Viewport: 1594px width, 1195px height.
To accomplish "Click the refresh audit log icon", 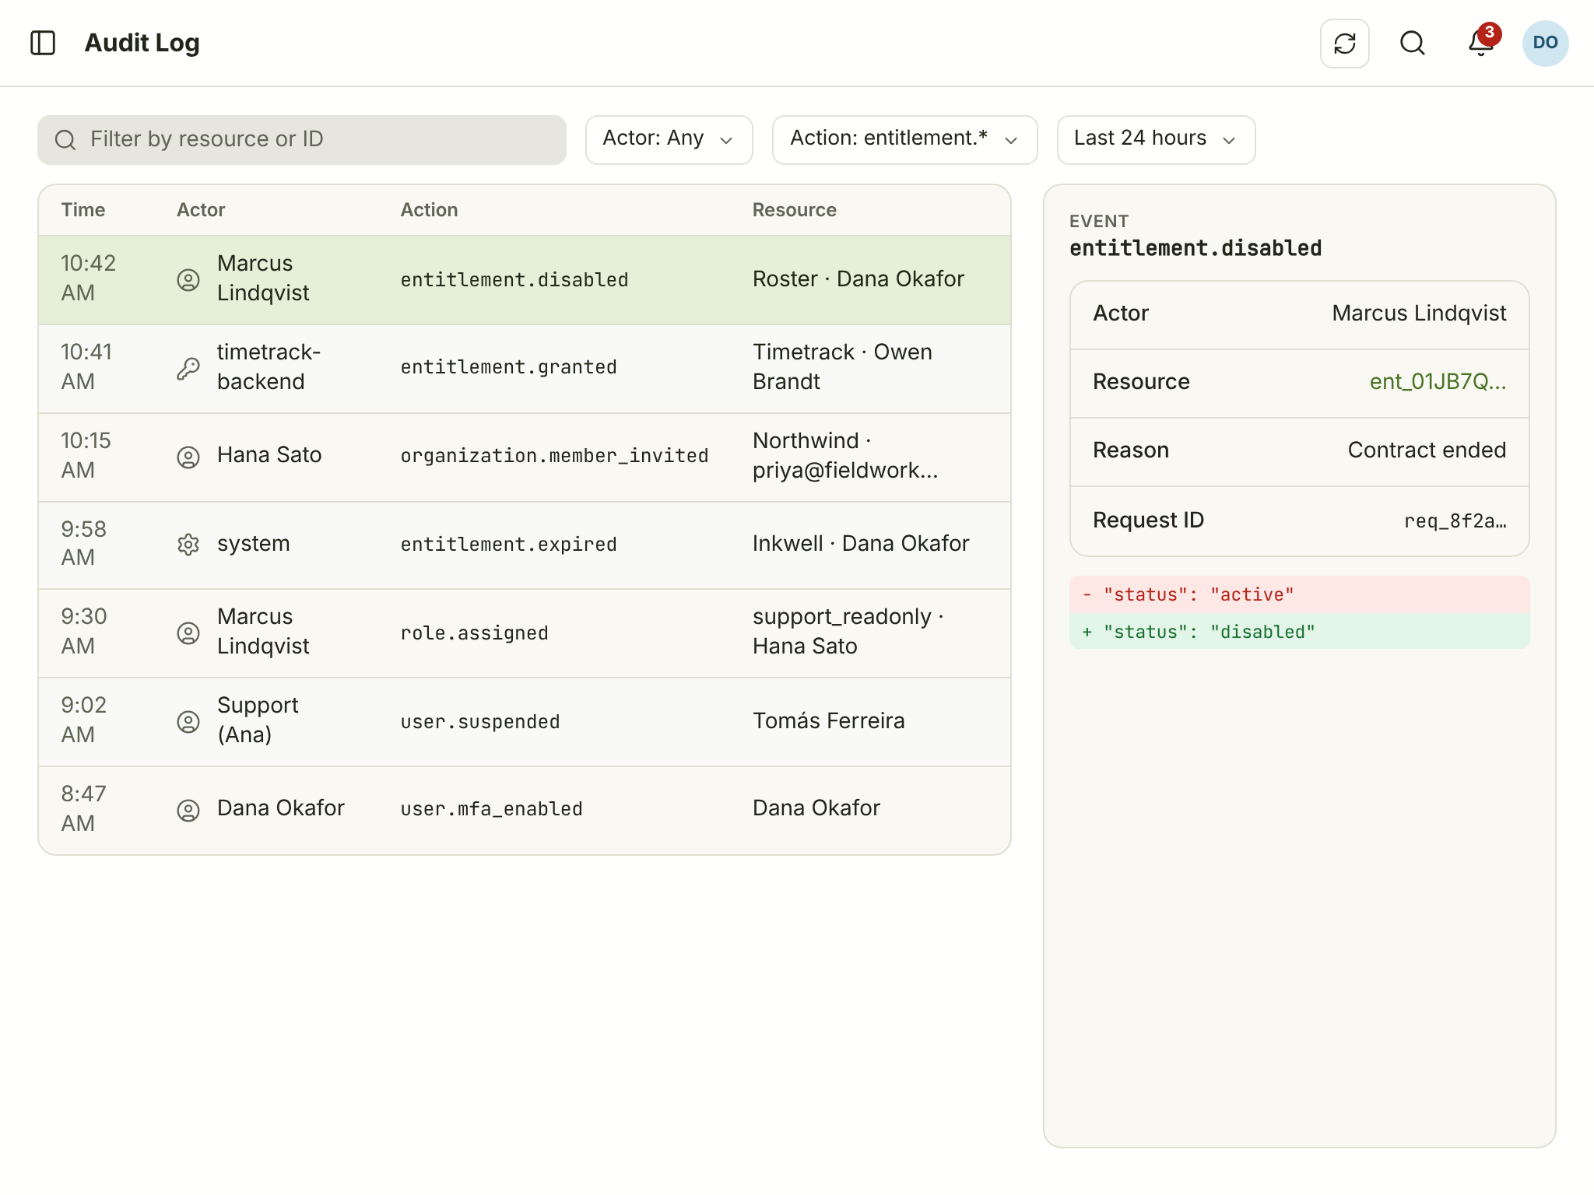I will 1344,44.
